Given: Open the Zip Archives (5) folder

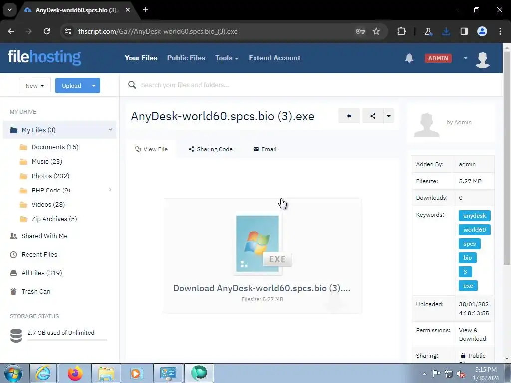Looking at the screenshot, I should pyautogui.click(x=54, y=219).
